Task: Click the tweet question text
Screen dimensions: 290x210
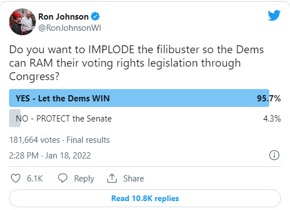Action: (137, 63)
